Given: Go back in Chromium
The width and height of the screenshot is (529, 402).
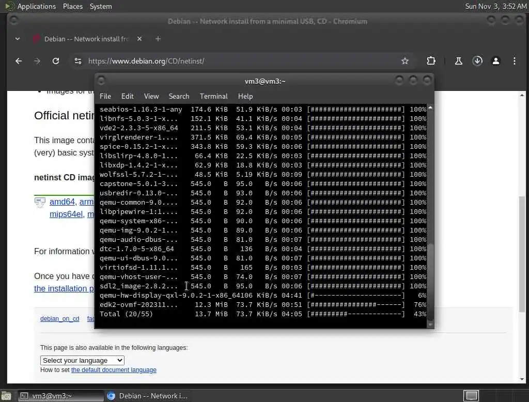Looking at the screenshot, I should coord(19,61).
